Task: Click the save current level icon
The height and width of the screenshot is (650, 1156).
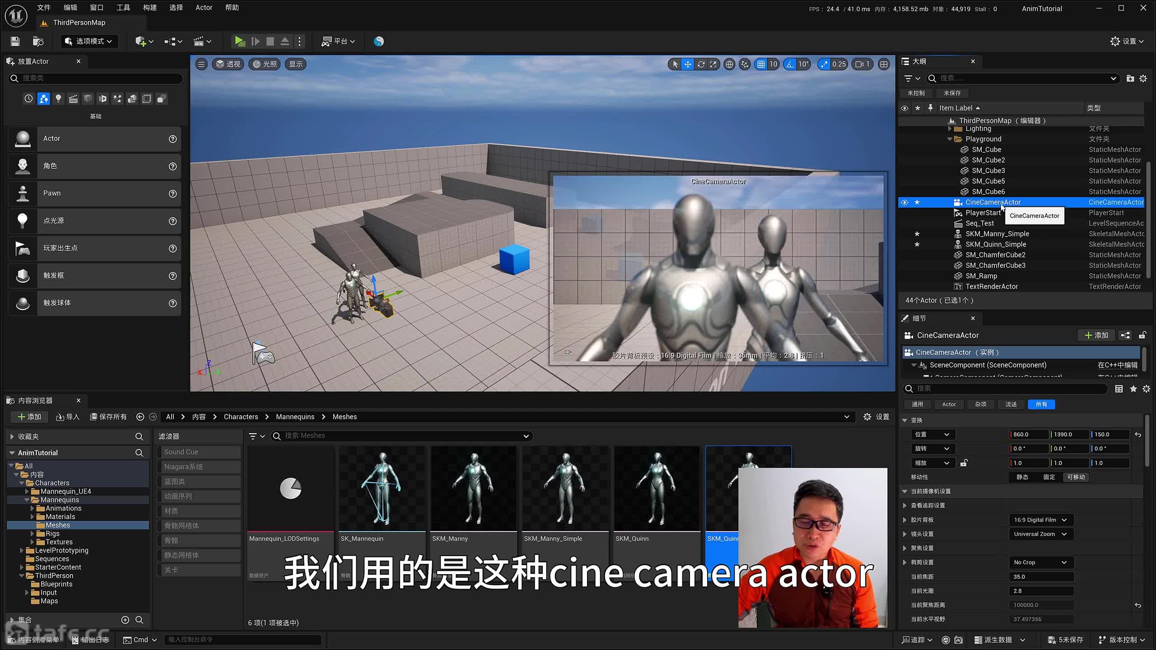Action: point(15,42)
